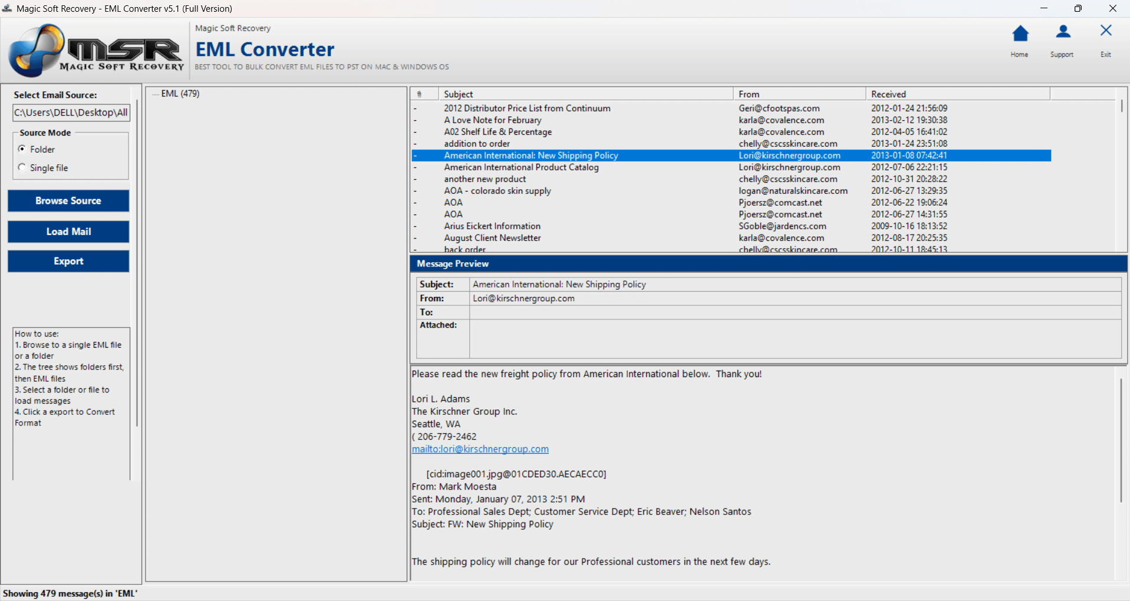Select "AOA - colorado skin supply" email
The height and width of the screenshot is (601, 1130).
(x=731, y=191)
